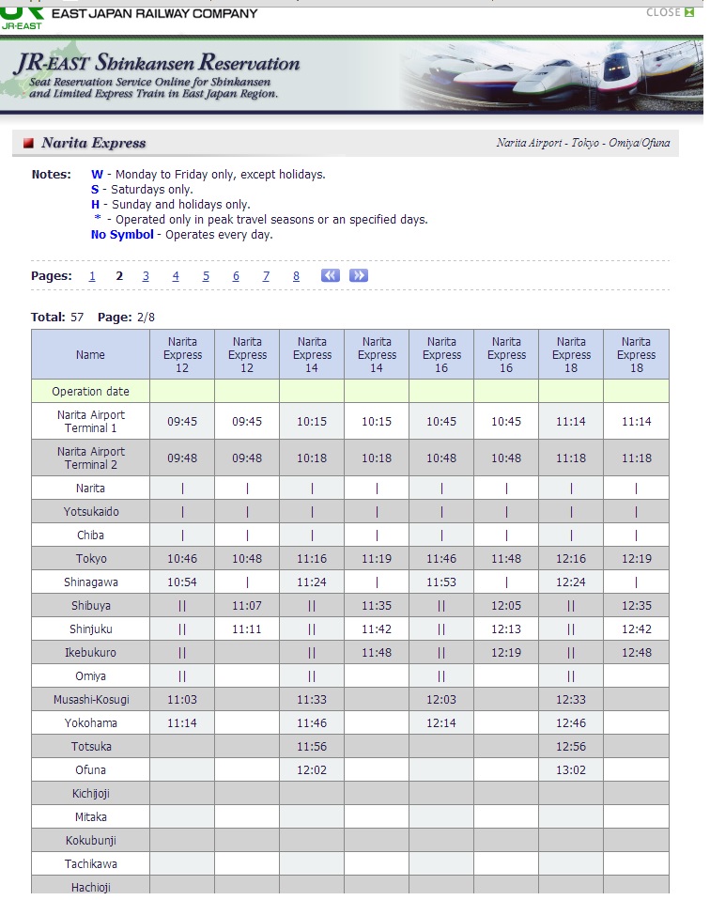
Task: Click the CLOSE button at top right
Action: (x=670, y=12)
